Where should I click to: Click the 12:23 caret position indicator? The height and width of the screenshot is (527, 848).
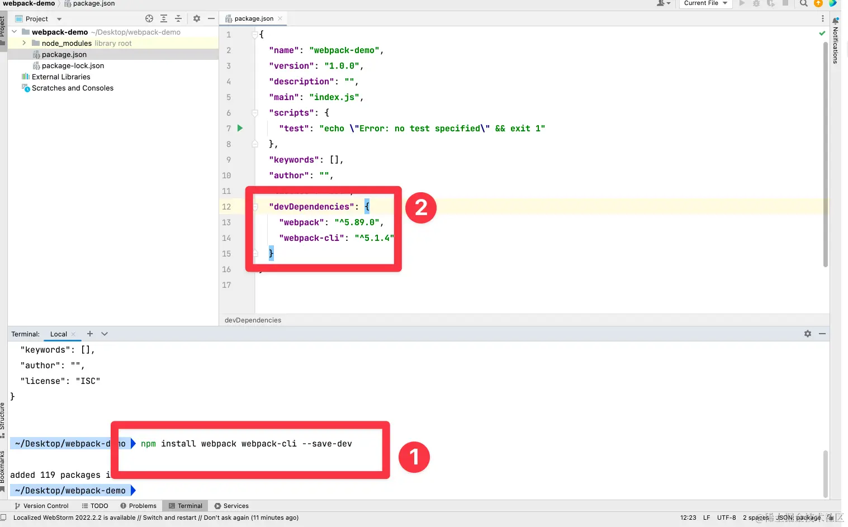(688, 517)
